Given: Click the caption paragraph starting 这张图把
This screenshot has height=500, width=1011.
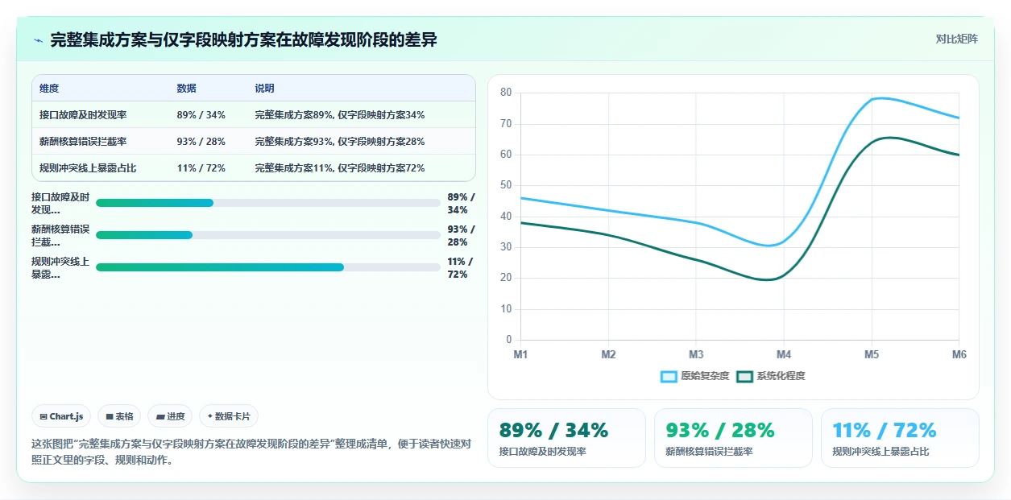Looking at the screenshot, I should tap(251, 452).
